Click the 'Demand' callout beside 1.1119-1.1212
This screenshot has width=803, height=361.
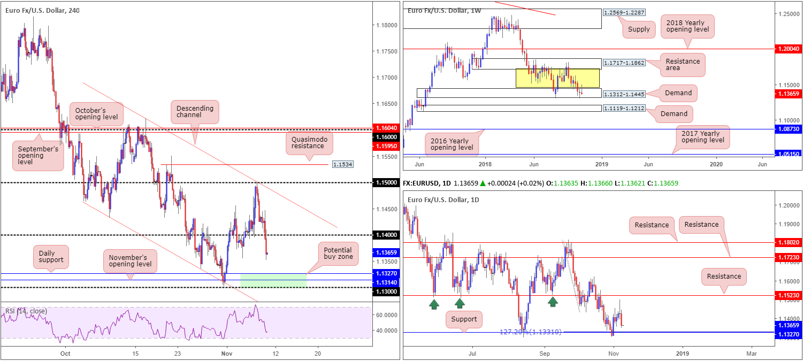674,113
